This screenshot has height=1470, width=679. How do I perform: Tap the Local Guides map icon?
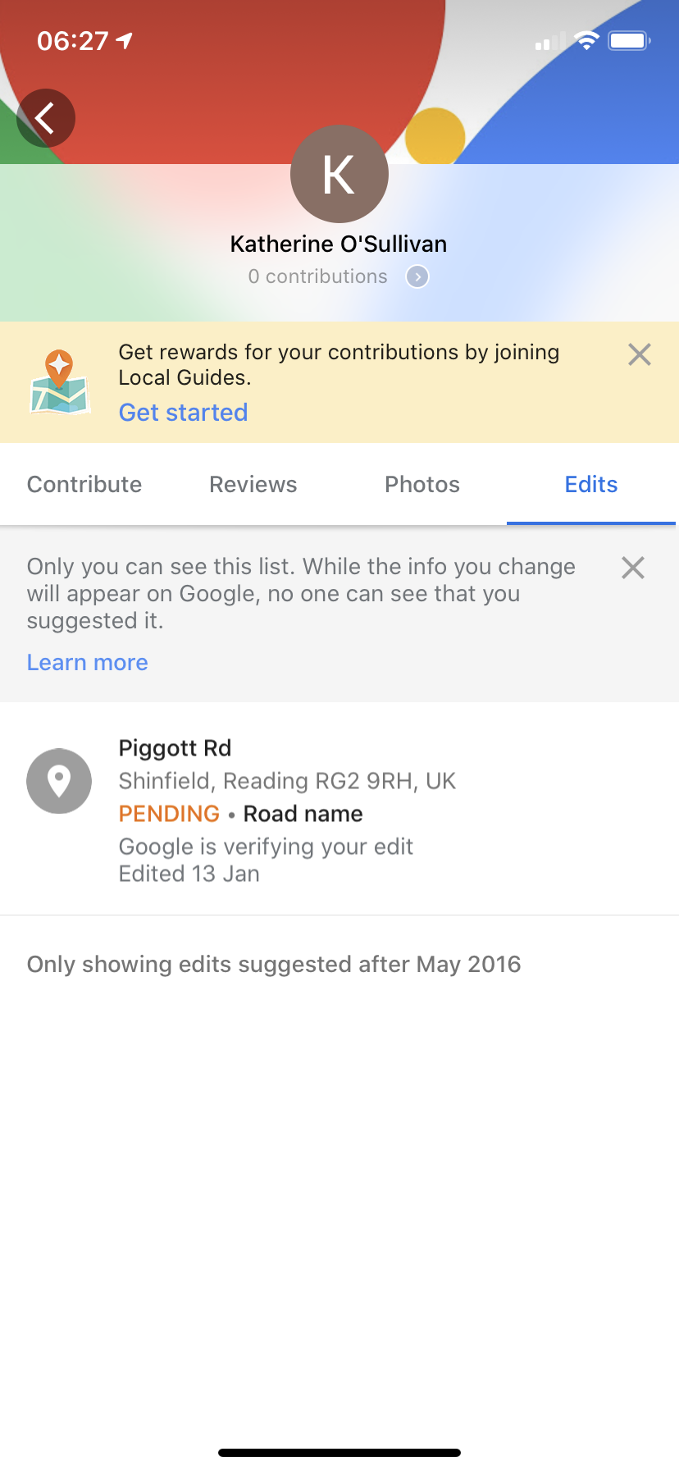coord(59,382)
